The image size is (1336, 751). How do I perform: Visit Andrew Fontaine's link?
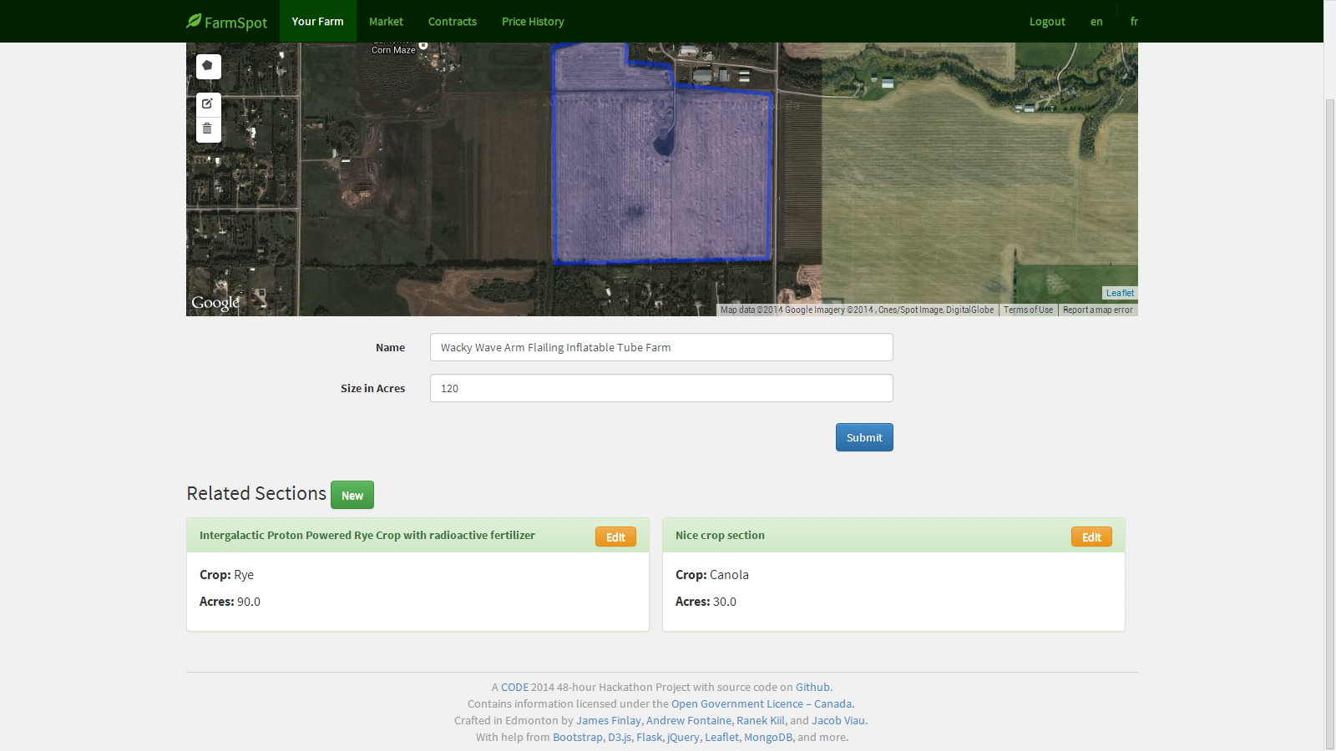[x=689, y=721]
